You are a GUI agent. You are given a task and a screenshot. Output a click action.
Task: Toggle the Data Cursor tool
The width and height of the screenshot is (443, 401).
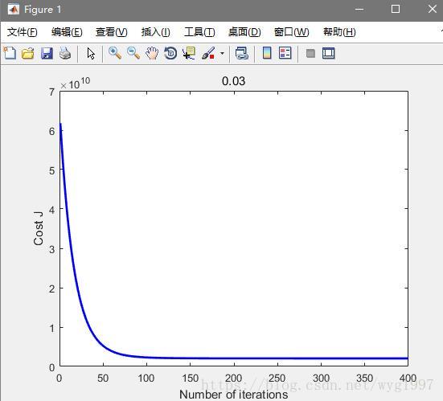[189, 53]
